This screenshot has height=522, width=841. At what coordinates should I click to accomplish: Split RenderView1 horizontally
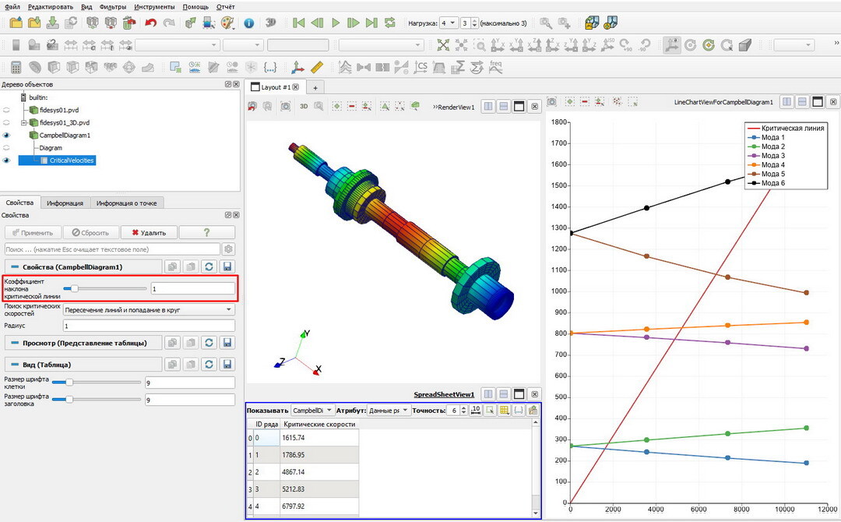pos(488,106)
